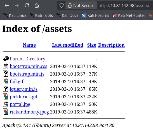Reload the page with the refresh icon

(x=27, y=5)
